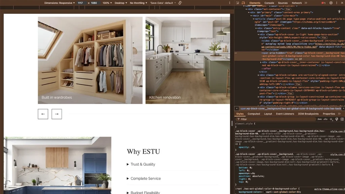
Task: Click the previous slide arrow button
Action: [43, 114]
